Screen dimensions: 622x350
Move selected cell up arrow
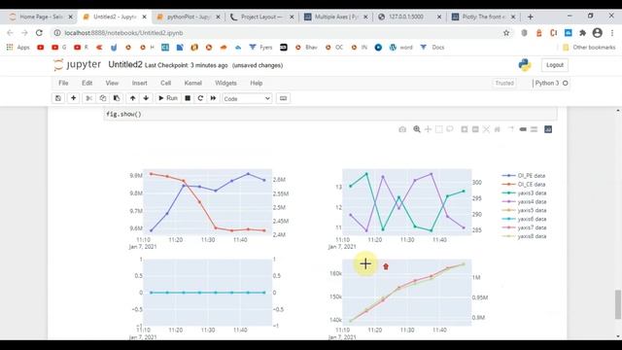[x=132, y=98]
